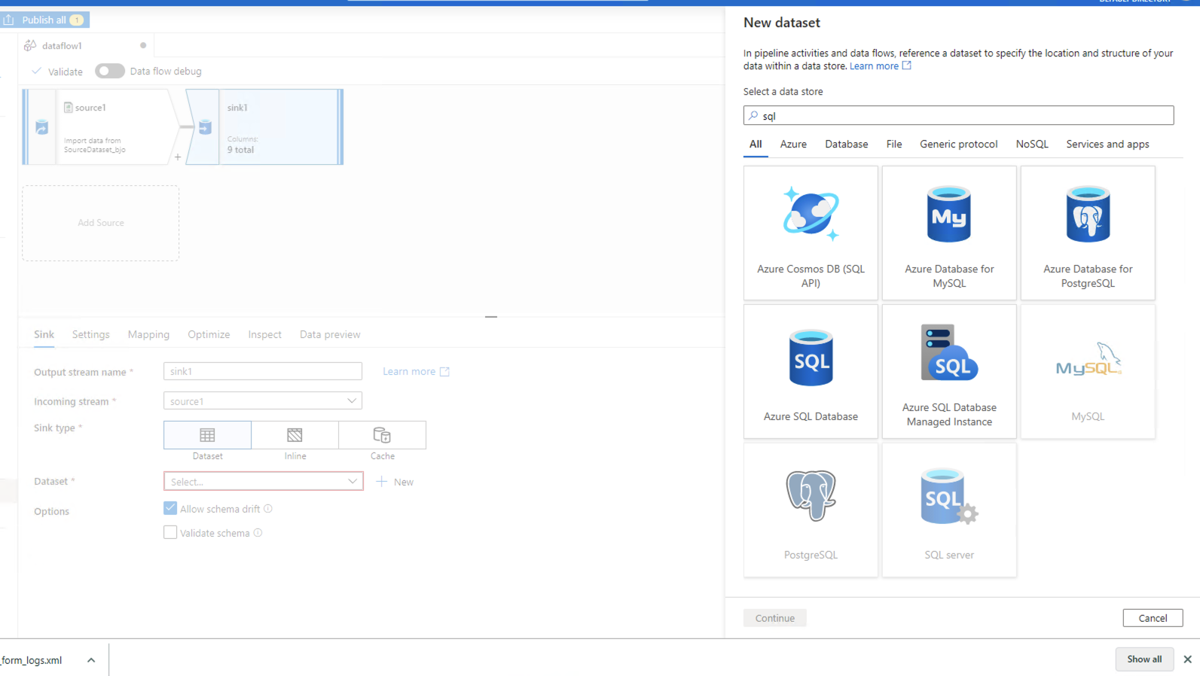Click the form_logs.xml downloaded file
Screen dimensions: 1200x676
coord(32,660)
